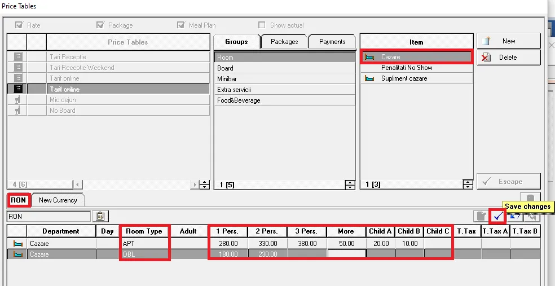Click the DBL room type cell
555x286 pixels.
pyautogui.click(x=144, y=254)
